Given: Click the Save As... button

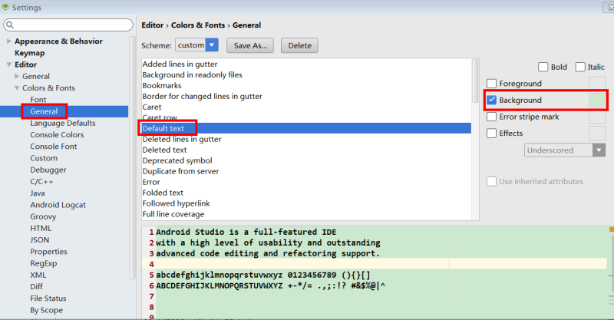Looking at the screenshot, I should (x=250, y=45).
